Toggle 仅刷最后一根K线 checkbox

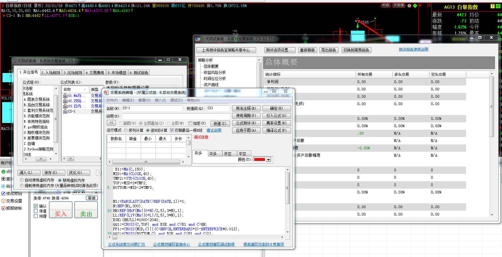(172, 130)
